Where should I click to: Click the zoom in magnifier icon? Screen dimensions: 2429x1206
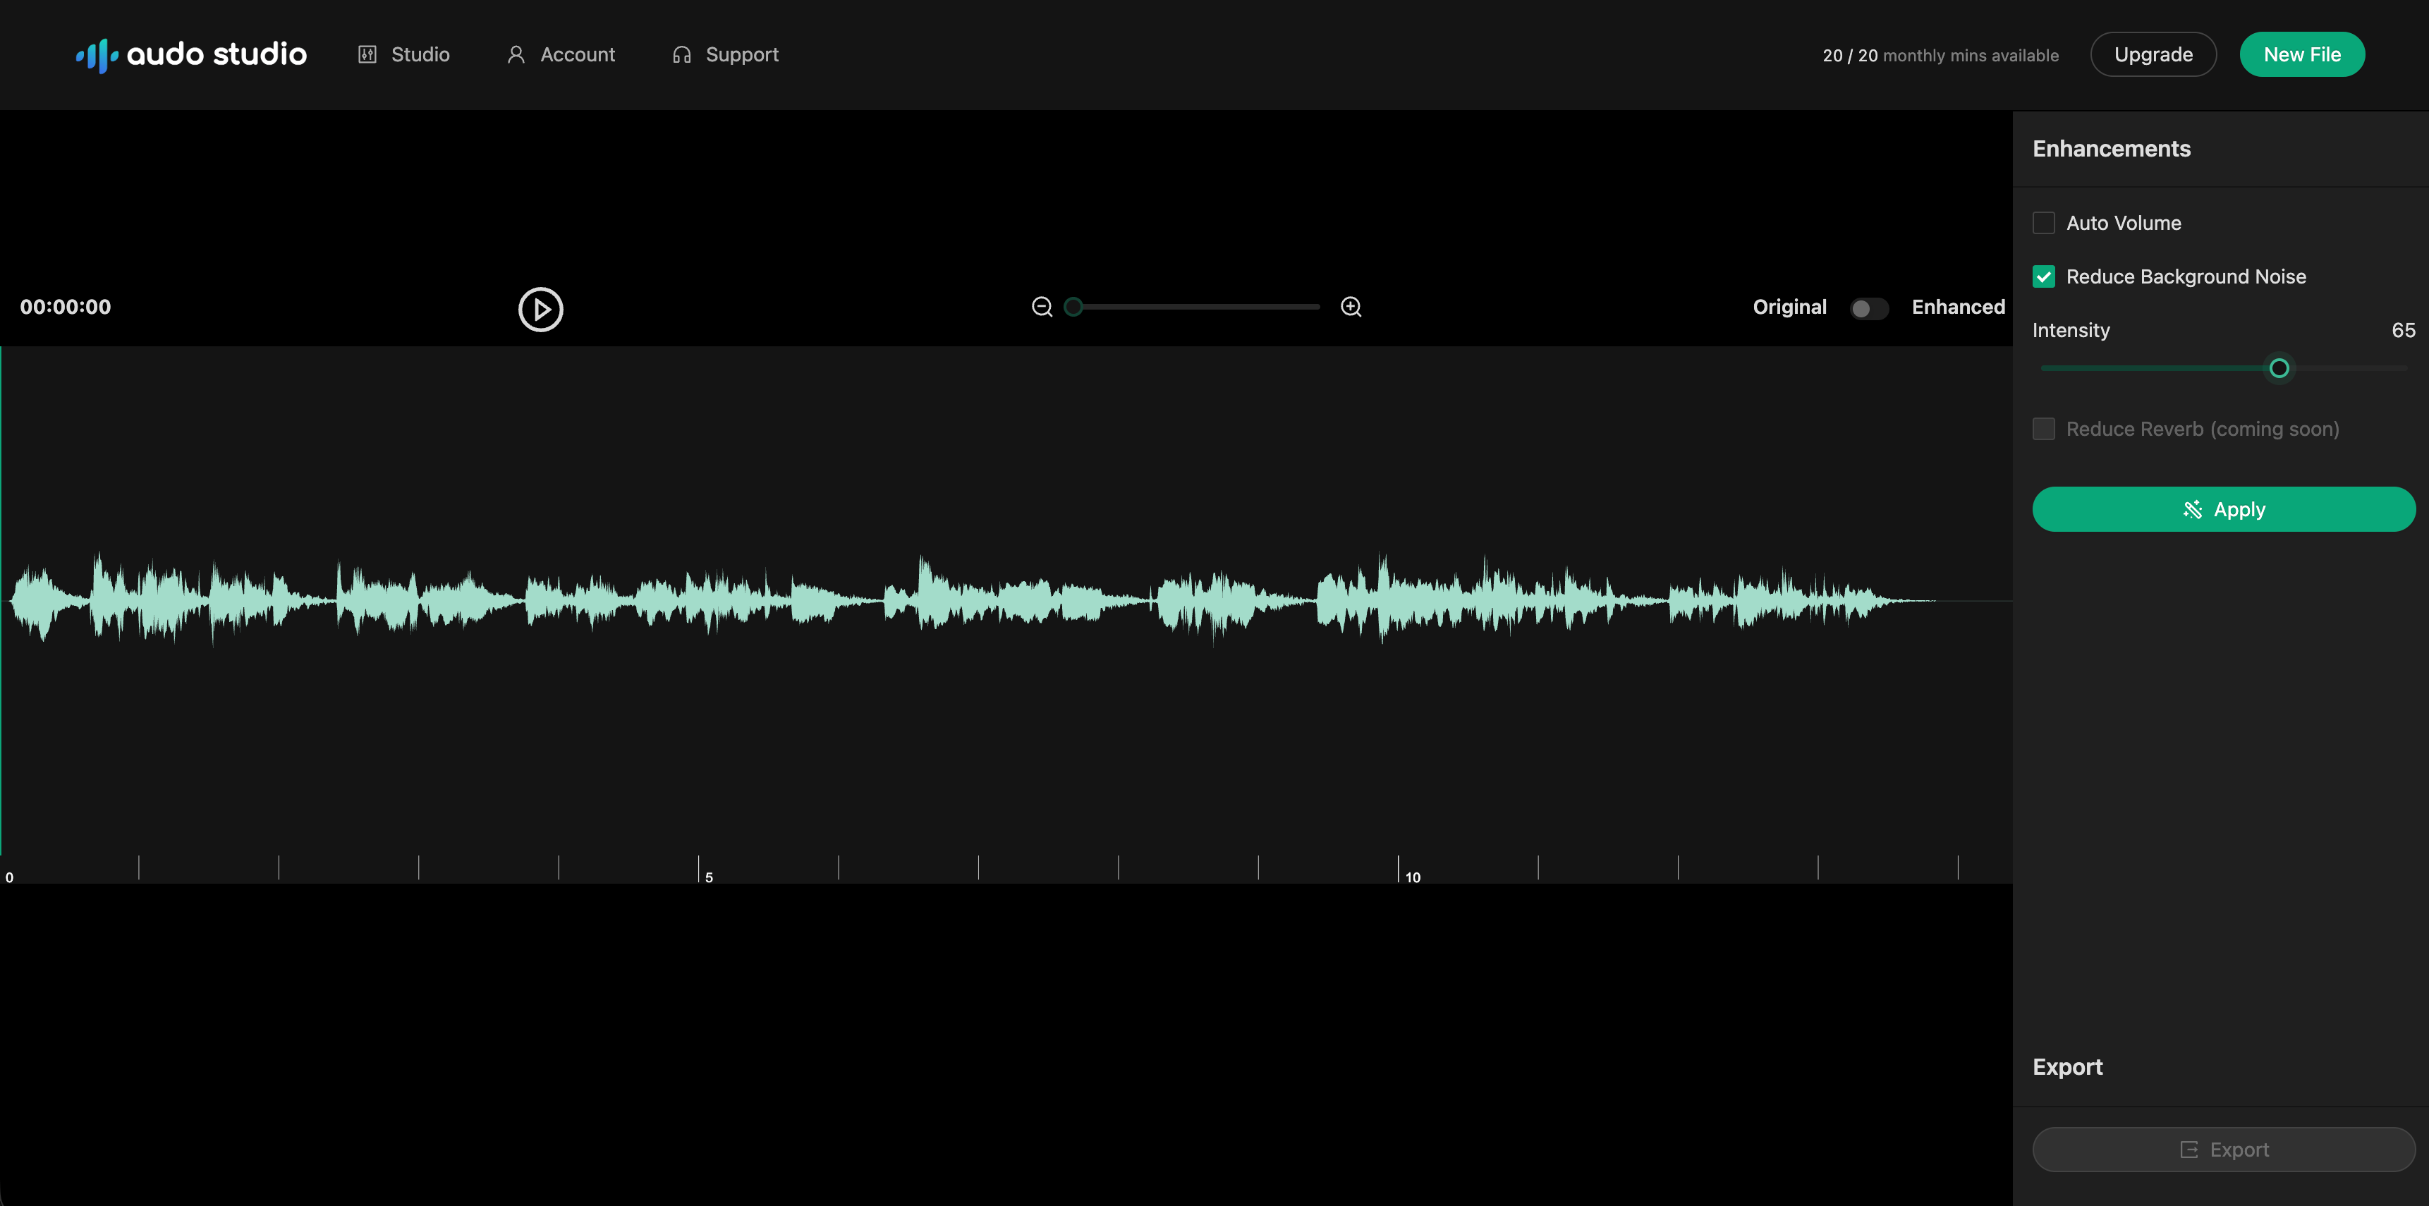coord(1351,307)
